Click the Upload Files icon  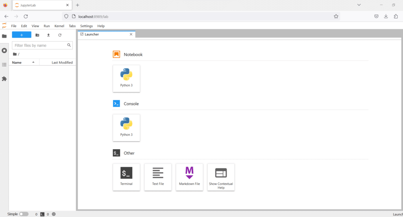[x=48, y=35]
